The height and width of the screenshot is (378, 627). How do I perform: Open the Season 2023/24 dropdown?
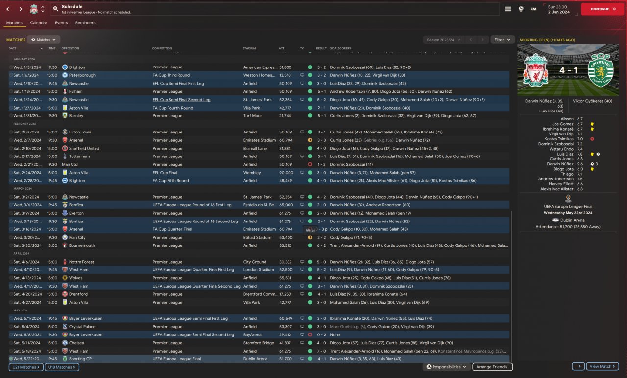[443, 40]
